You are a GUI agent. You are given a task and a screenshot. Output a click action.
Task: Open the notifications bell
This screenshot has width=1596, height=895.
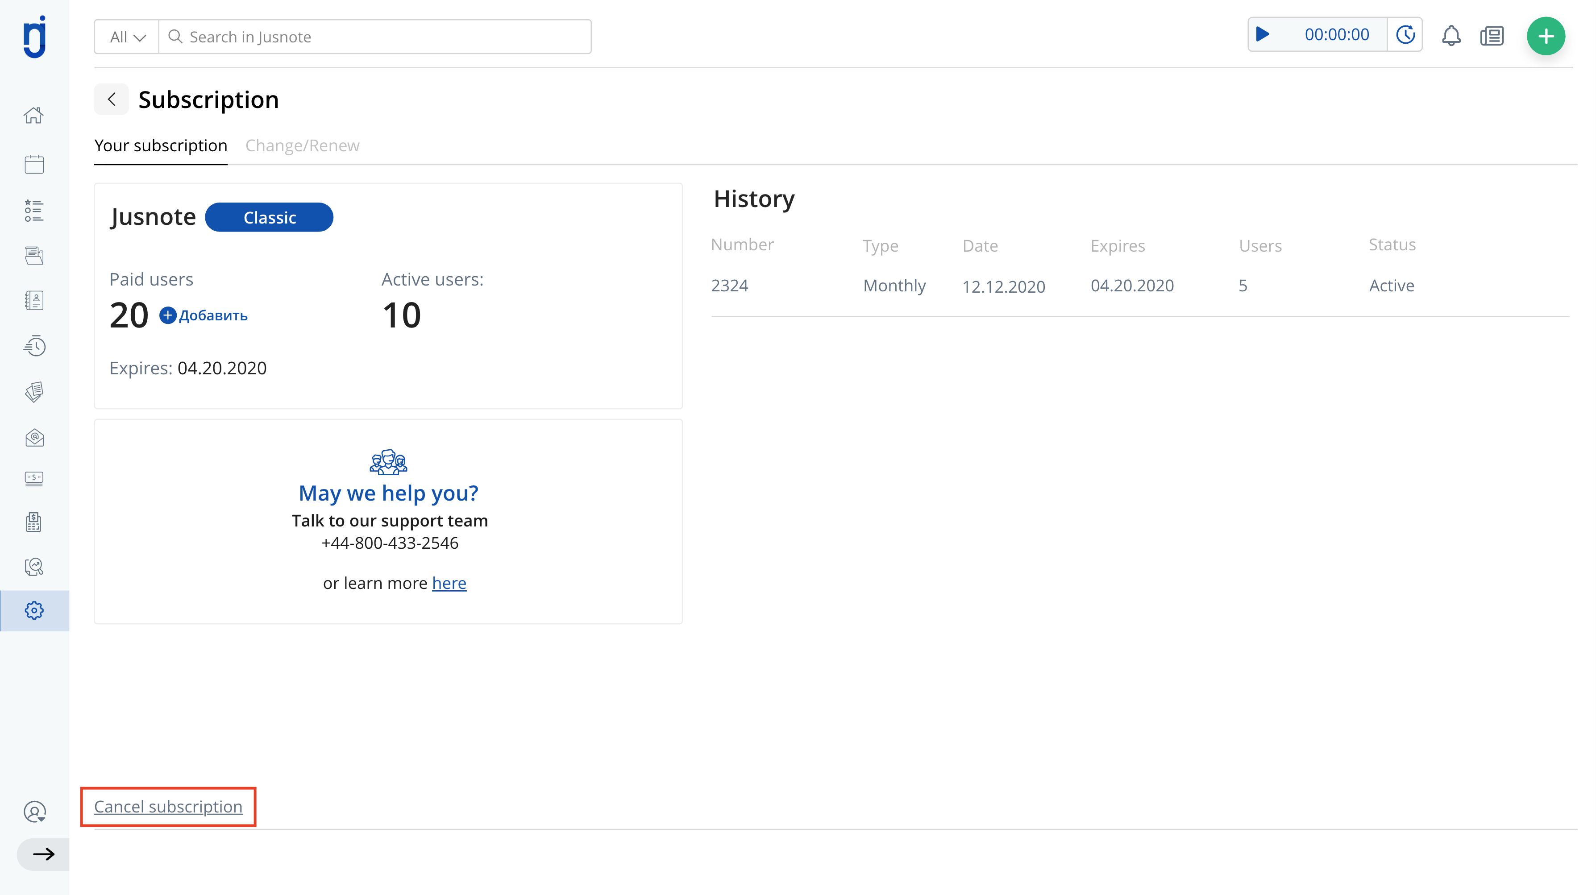point(1451,35)
